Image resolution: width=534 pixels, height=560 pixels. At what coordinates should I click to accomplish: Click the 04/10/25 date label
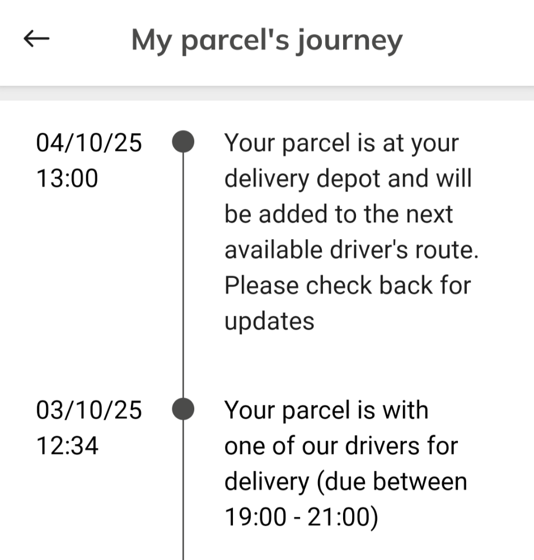point(89,143)
